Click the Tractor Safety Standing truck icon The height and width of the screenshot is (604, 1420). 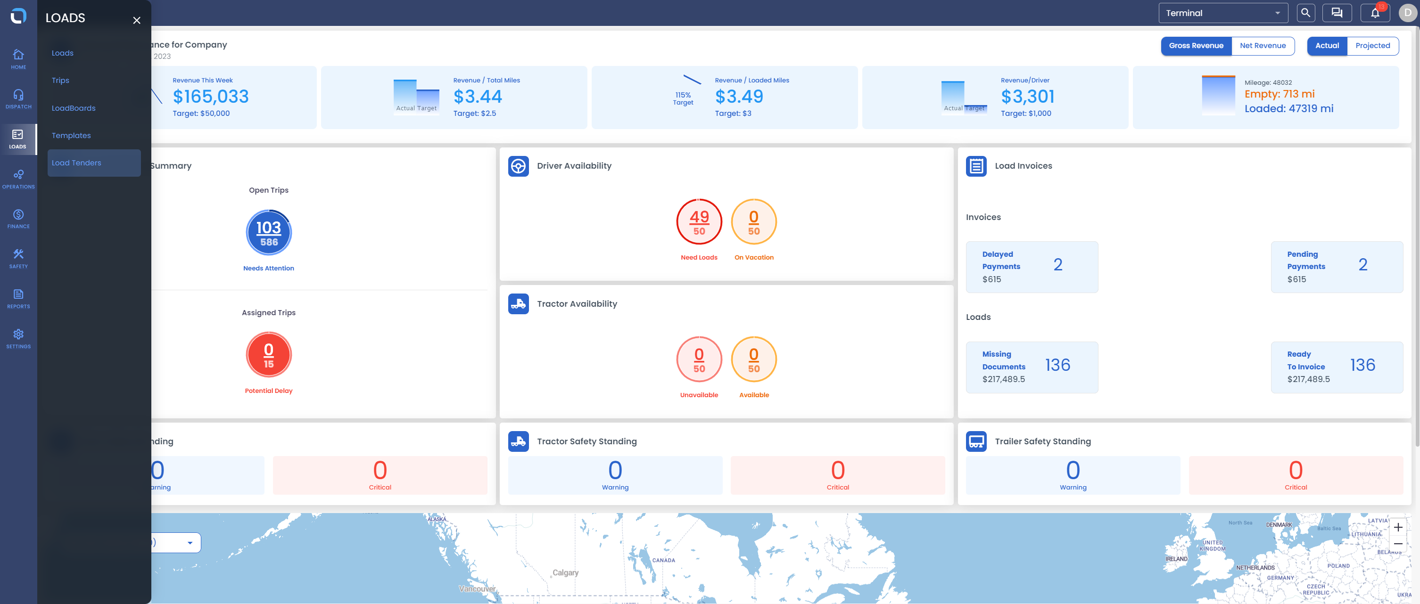518,441
